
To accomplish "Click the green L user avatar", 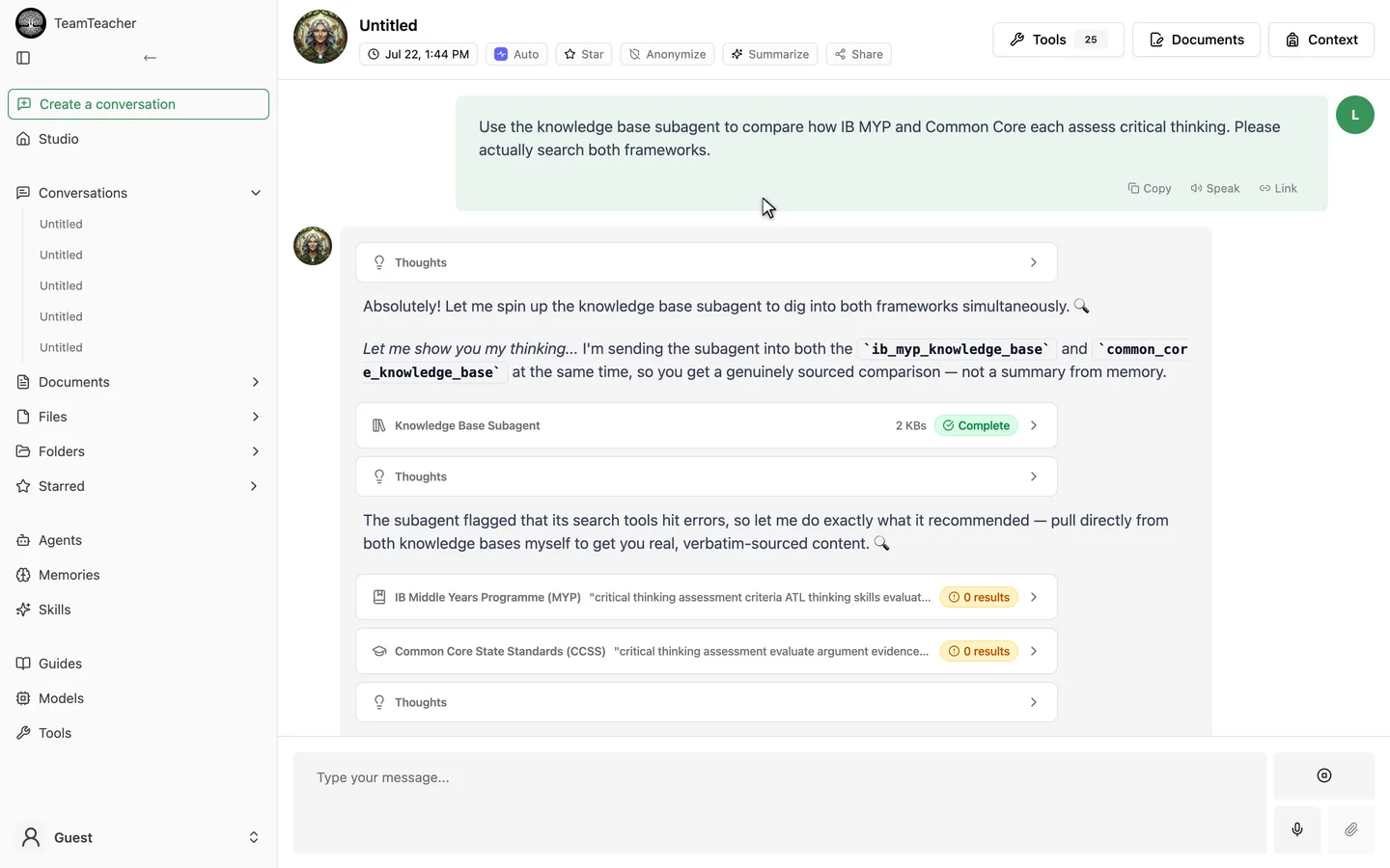I will 1355,115.
